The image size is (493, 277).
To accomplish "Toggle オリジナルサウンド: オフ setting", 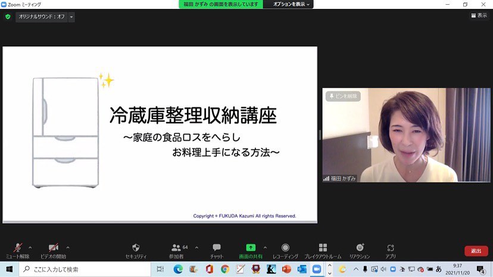I will click(42, 17).
